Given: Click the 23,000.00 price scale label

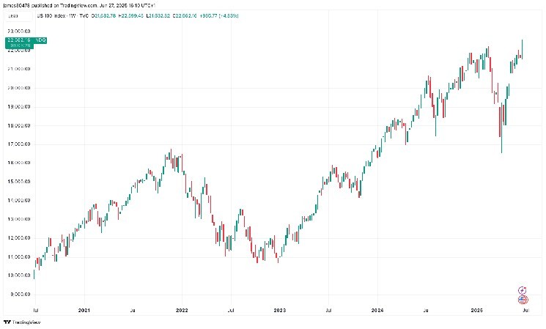Looking at the screenshot, I should coord(17,32).
